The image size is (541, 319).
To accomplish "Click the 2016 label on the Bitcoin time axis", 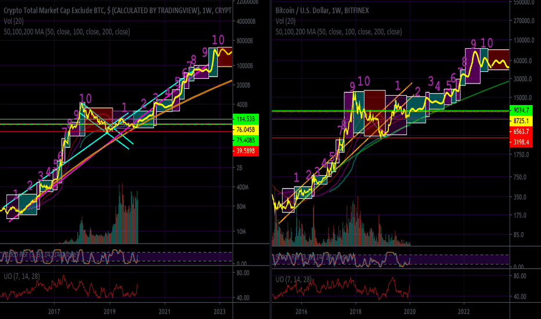I will coord(301,312).
